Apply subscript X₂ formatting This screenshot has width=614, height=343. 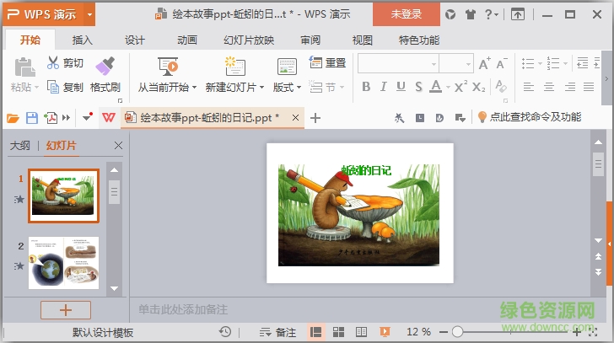coord(478,87)
